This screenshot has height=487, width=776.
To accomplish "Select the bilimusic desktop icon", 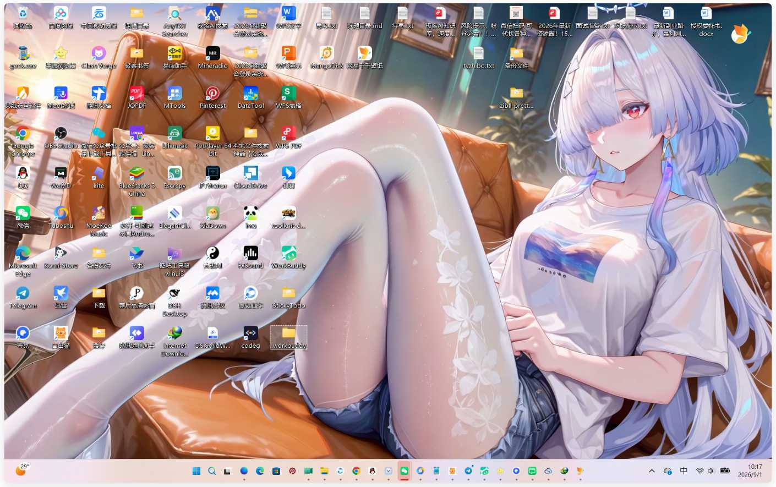I will [x=174, y=138].
